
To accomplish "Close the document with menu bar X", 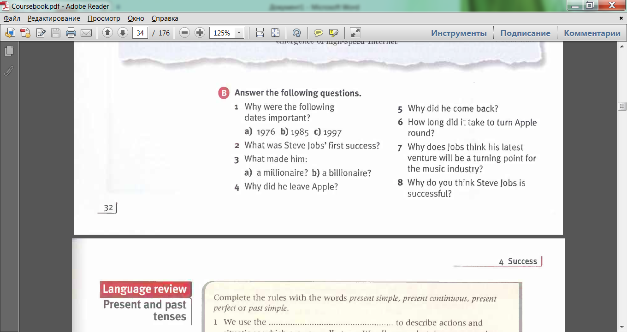I will point(621,18).
